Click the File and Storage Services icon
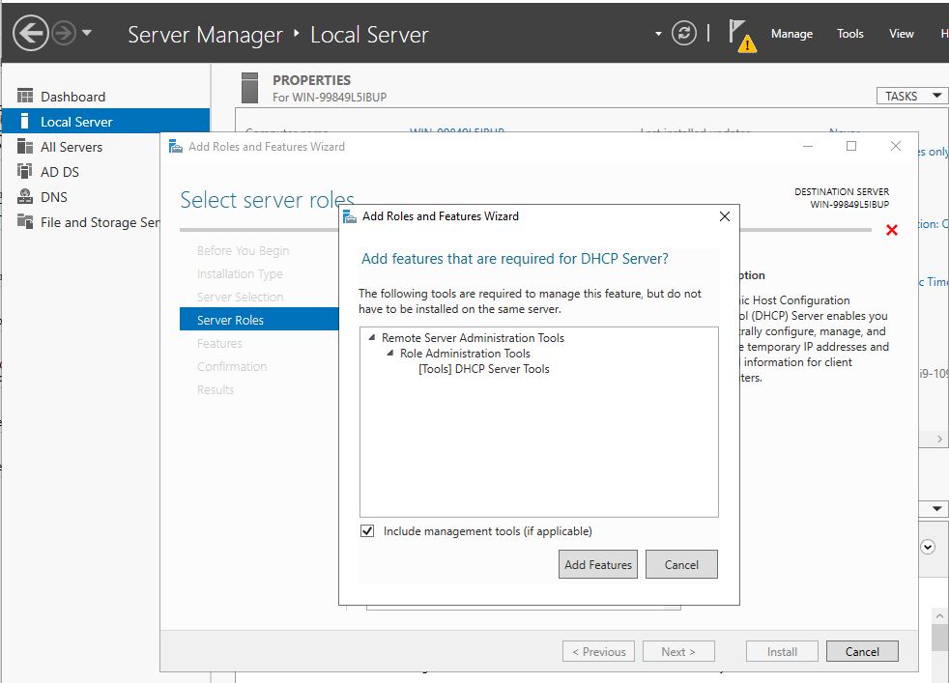The height and width of the screenshot is (683, 949). click(25, 221)
